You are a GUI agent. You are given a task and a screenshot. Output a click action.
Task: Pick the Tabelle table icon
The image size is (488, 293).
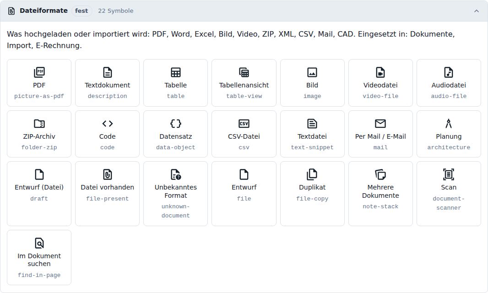175,72
